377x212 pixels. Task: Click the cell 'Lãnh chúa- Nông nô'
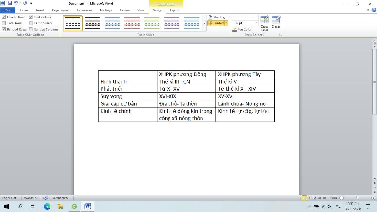[x=245, y=103]
